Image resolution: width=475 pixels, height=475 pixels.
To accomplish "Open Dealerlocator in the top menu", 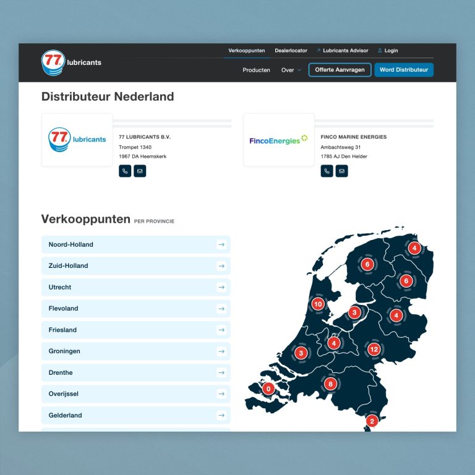I will coord(291,51).
